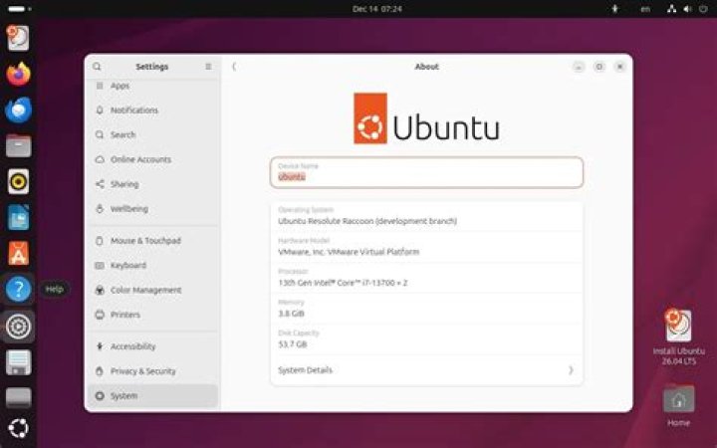The width and height of the screenshot is (717, 448).
Task: Launch the Ubuntu installer from the dock
Action: (18, 38)
